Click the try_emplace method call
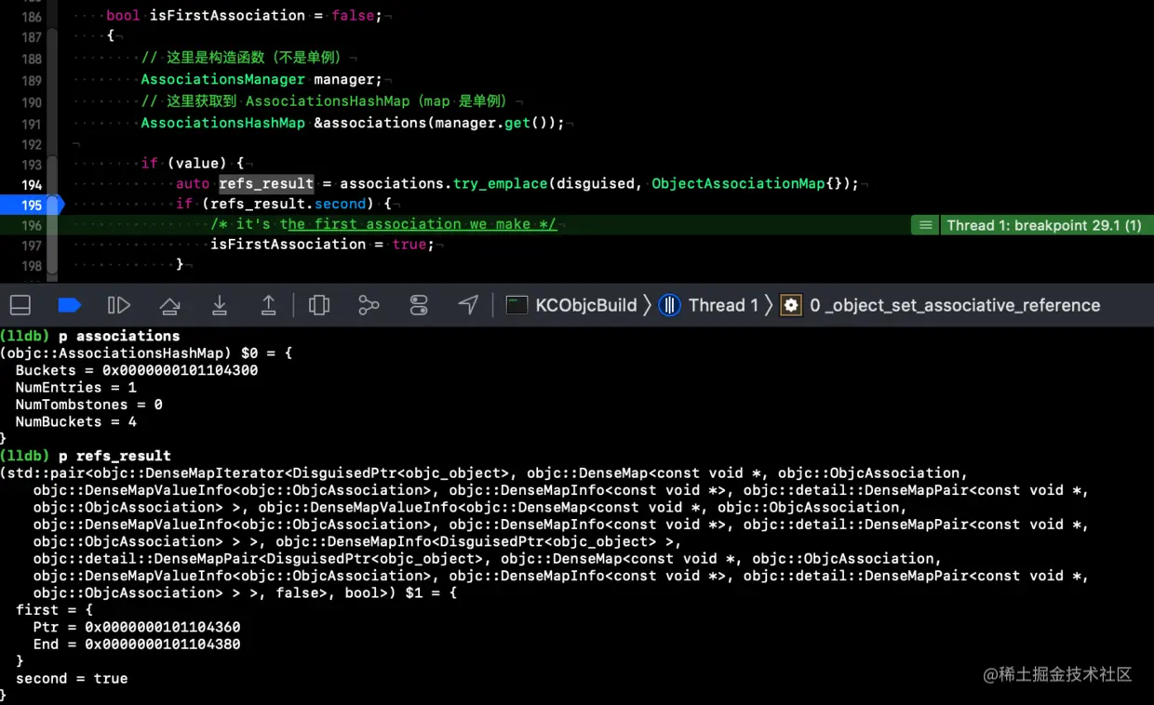 pyautogui.click(x=500, y=183)
